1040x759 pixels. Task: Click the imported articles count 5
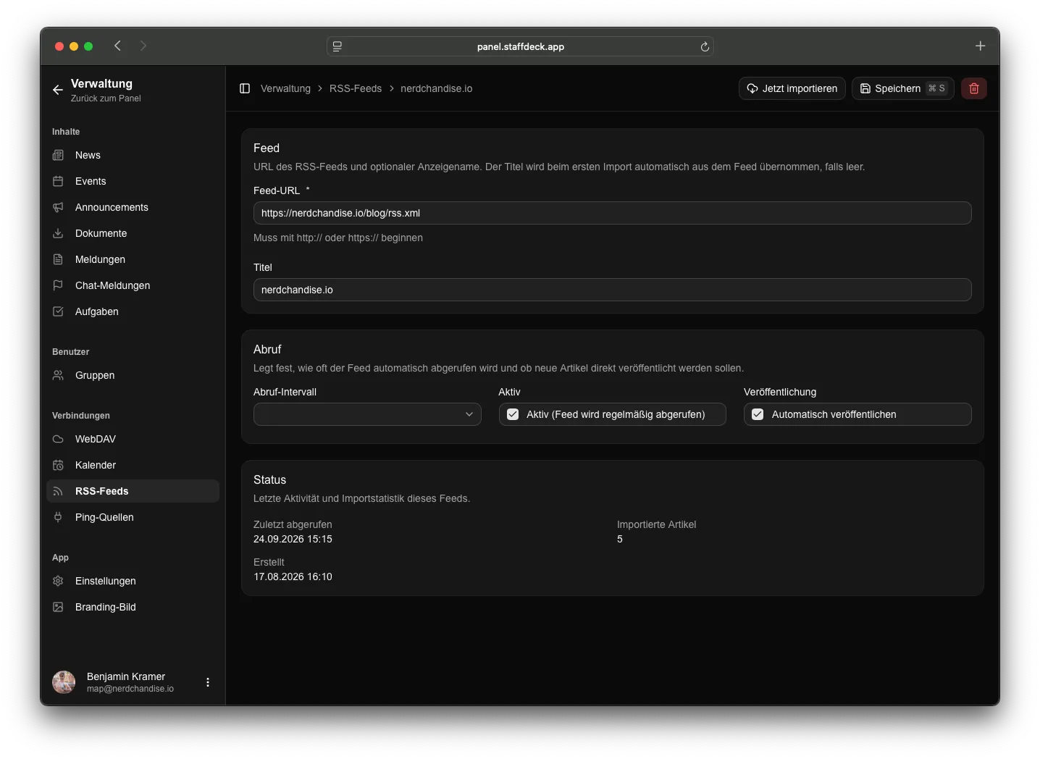coord(620,539)
